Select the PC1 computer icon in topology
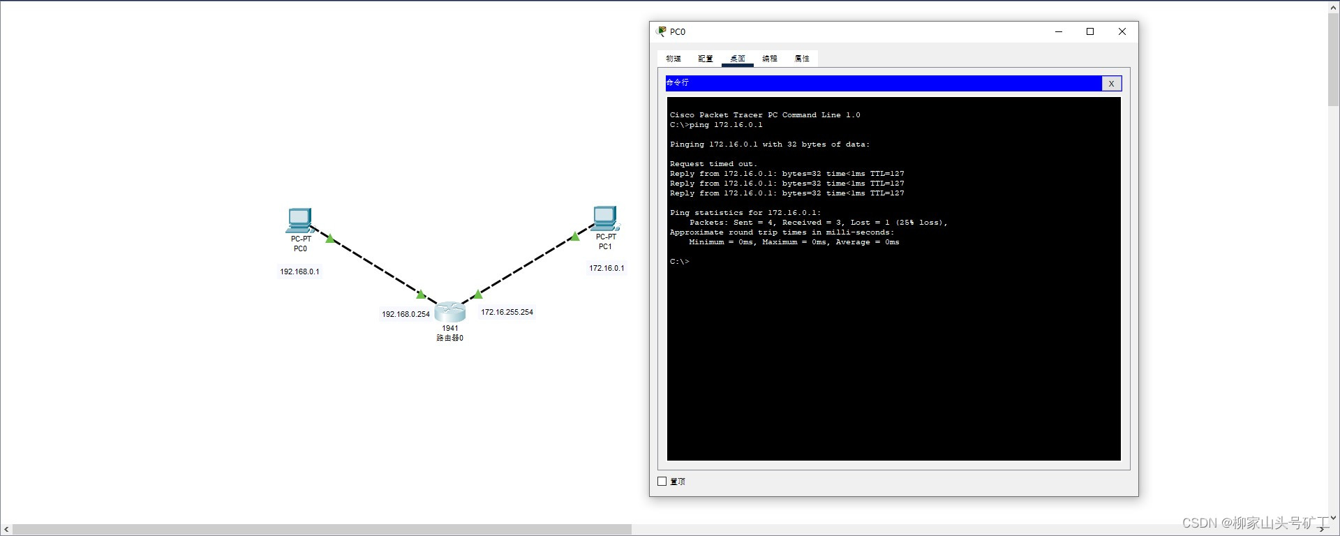 pos(605,218)
